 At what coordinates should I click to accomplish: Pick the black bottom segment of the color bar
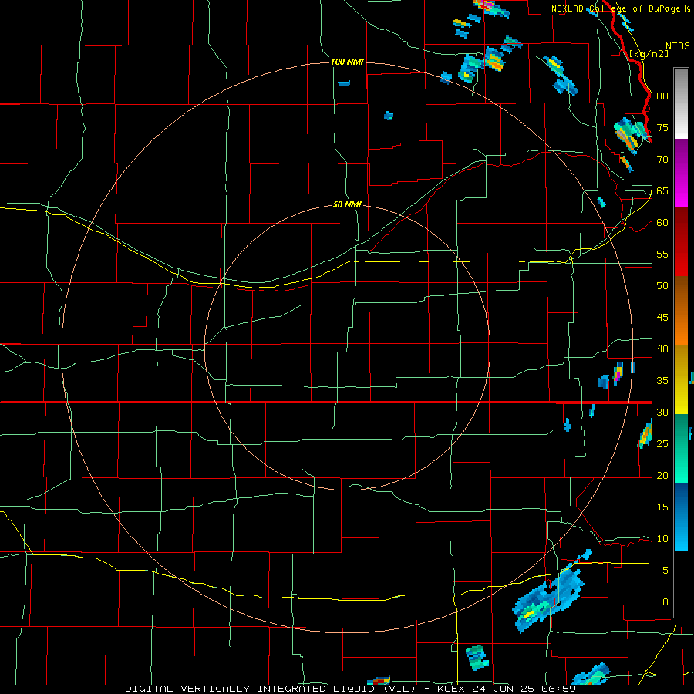pos(681,585)
